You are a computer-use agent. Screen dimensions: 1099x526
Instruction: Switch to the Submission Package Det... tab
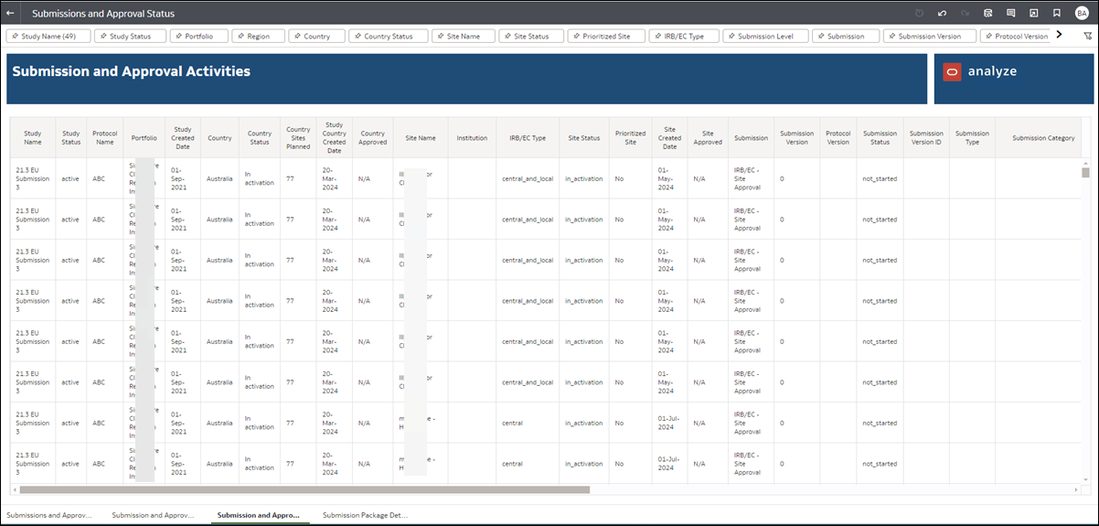pyautogui.click(x=365, y=515)
